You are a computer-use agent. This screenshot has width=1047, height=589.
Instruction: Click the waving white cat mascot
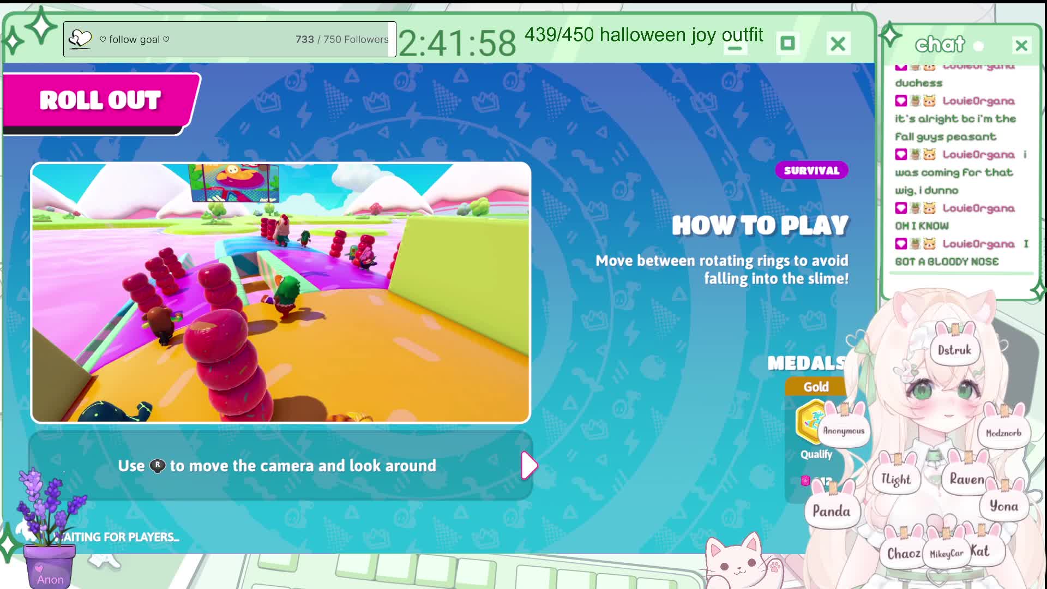click(743, 562)
